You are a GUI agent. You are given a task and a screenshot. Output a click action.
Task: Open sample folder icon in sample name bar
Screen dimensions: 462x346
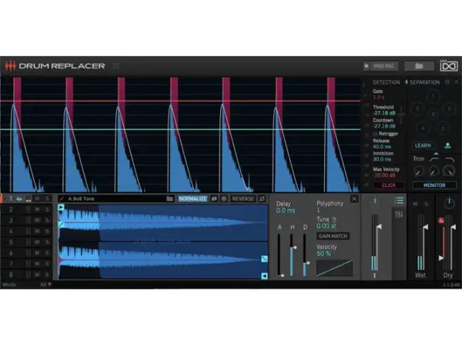coord(169,199)
